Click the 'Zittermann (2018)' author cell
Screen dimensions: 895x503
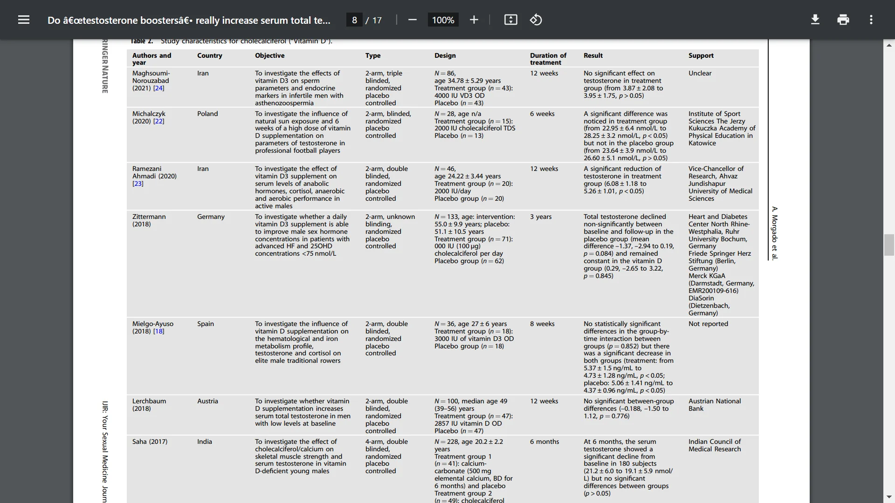click(x=149, y=220)
